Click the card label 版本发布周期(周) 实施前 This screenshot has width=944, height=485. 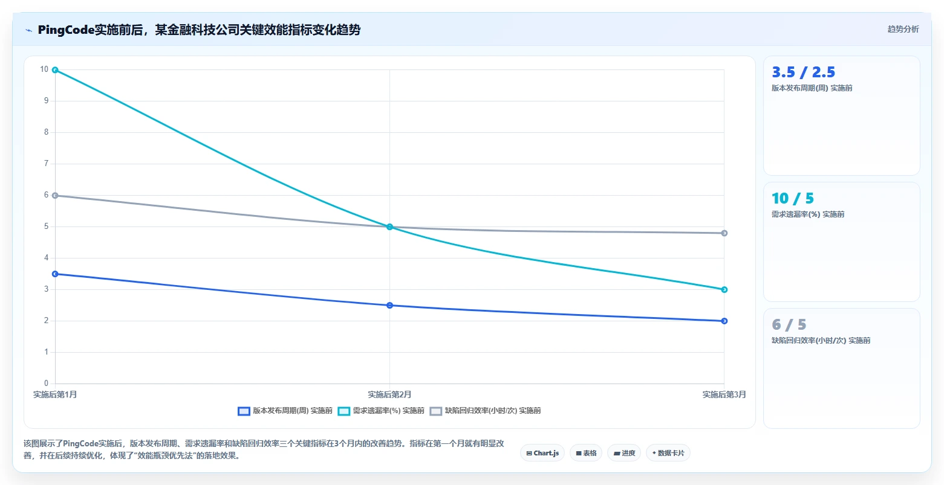(x=812, y=88)
